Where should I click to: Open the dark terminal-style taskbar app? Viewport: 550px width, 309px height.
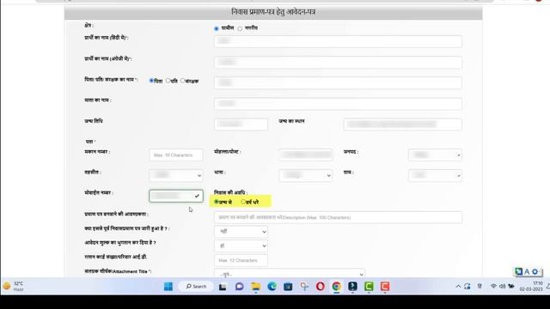pos(352,287)
